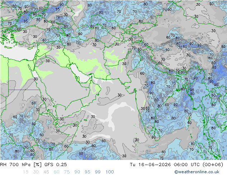Select the 06:00 UTC time label

point(187,165)
